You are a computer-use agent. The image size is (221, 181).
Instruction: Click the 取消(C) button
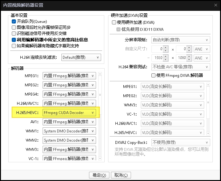click(x=121, y=175)
